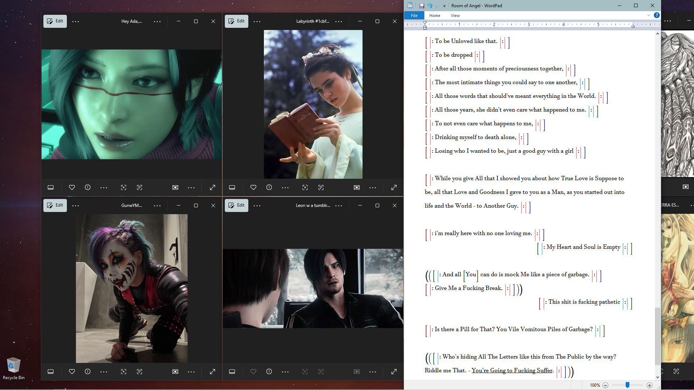The width and height of the screenshot is (694, 390).
Task: Favorite the Labyrinth photo with heart icon
Action: tap(253, 187)
